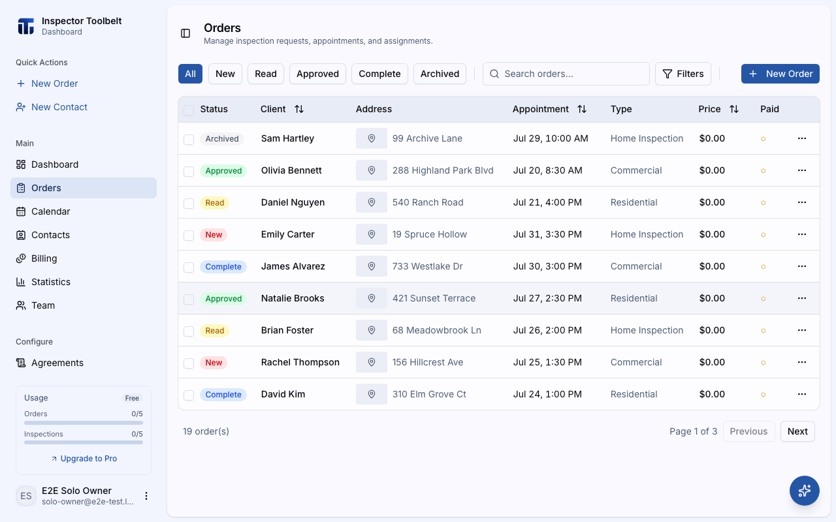
Task: Open Calendar from the sidebar
Action: [84, 211]
